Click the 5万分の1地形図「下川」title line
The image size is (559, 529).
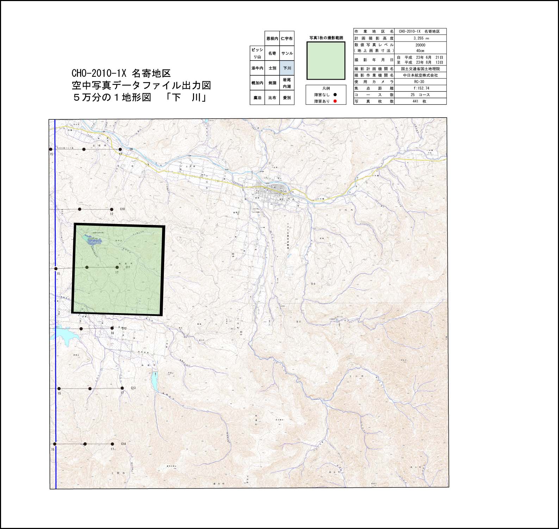click(x=139, y=97)
